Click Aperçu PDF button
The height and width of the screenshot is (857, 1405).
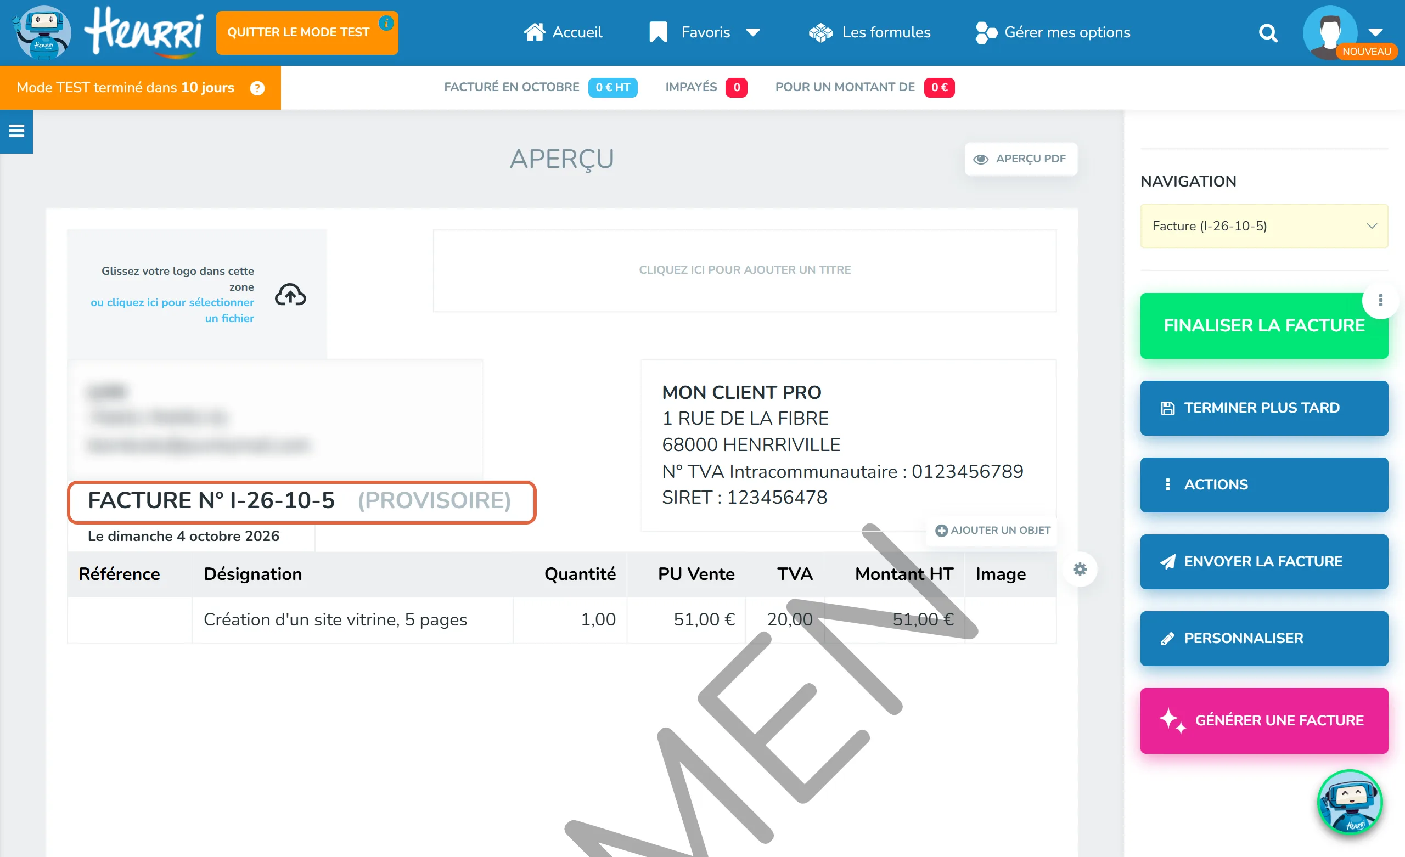(1020, 159)
